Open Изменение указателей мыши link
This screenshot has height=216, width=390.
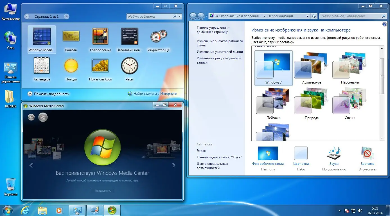coord(219,52)
